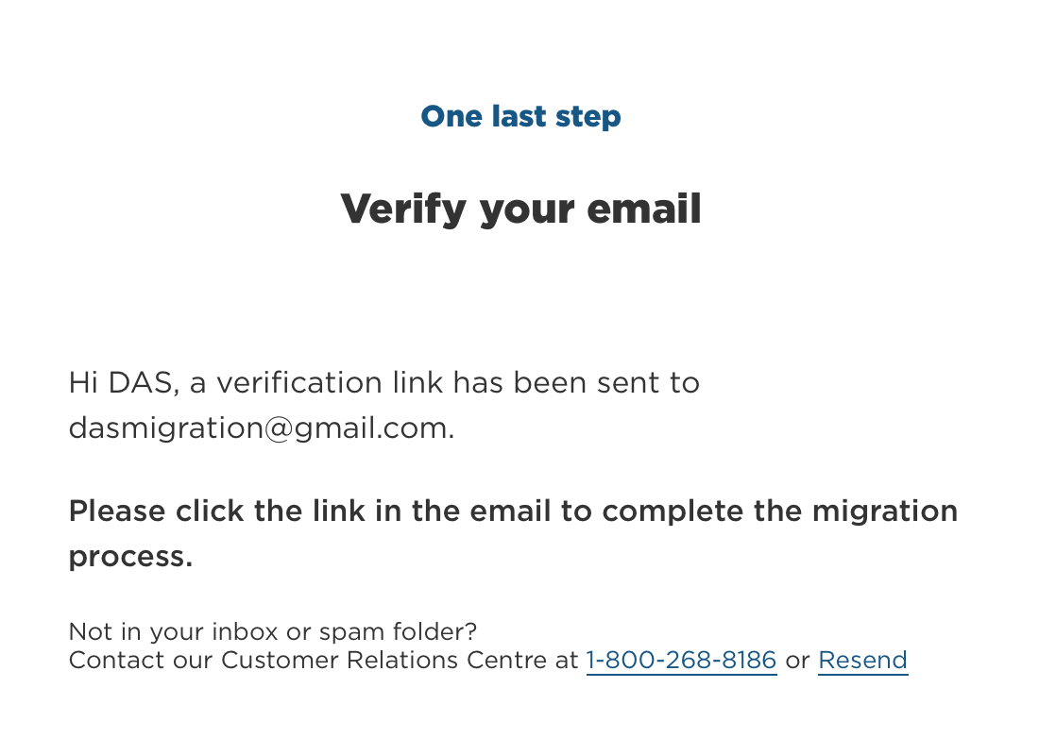Select the dasmigration@gmail.com email address

(262, 428)
